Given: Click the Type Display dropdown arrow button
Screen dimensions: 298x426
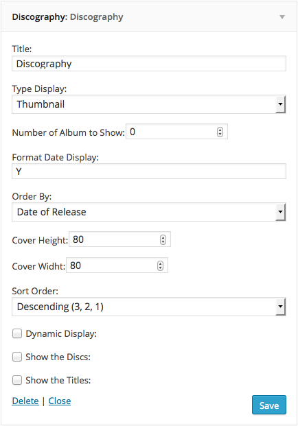Looking at the screenshot, I should click(x=281, y=104).
